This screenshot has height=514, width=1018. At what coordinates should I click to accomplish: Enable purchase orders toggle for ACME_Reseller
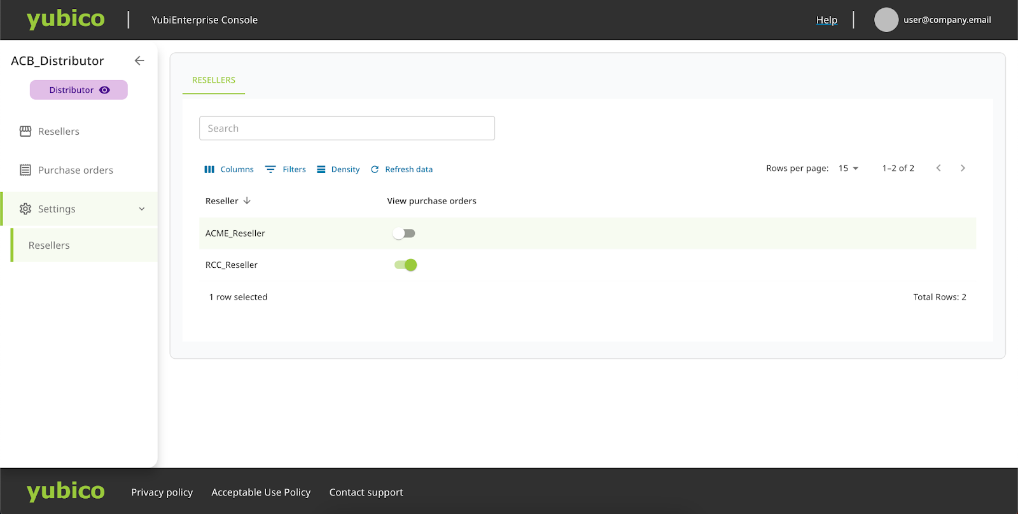point(404,233)
